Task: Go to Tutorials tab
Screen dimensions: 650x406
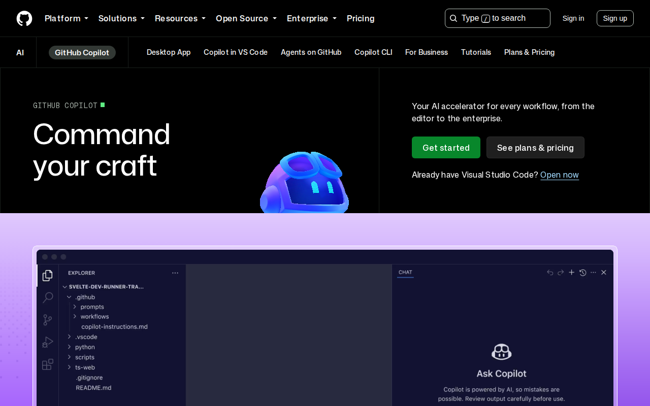Action: coord(476,52)
